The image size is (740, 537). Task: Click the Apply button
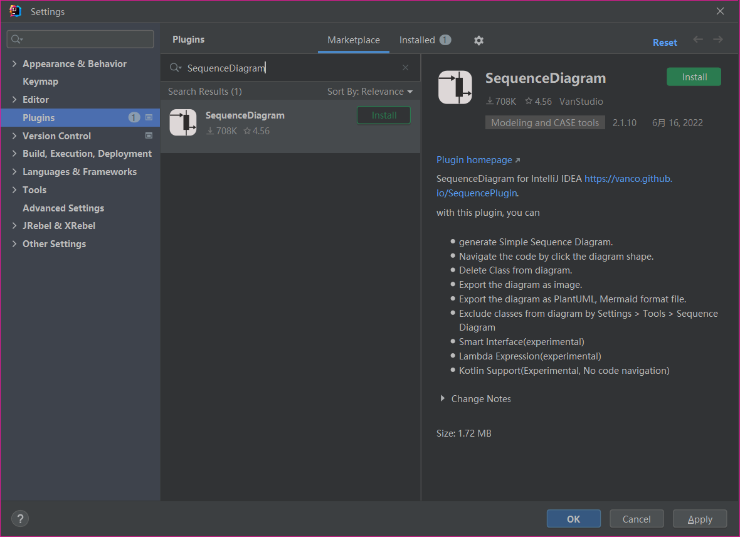click(x=699, y=519)
